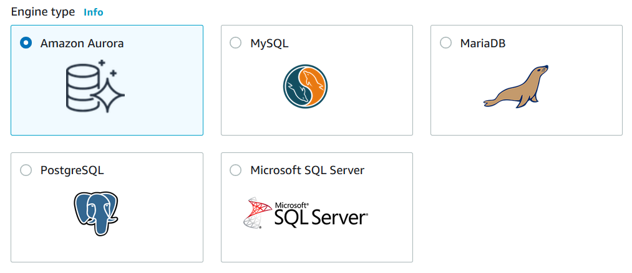Screen dimensions: 632x273
Task: Click the Amazon Aurora database icon
Action: point(95,86)
